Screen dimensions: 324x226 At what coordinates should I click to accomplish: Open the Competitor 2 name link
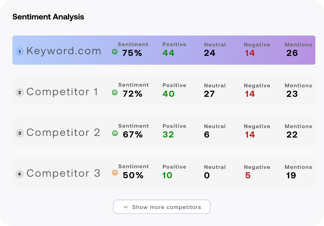pyautogui.click(x=63, y=133)
